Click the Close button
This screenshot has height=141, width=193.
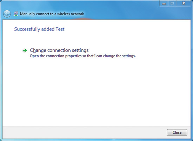[x=177, y=132]
